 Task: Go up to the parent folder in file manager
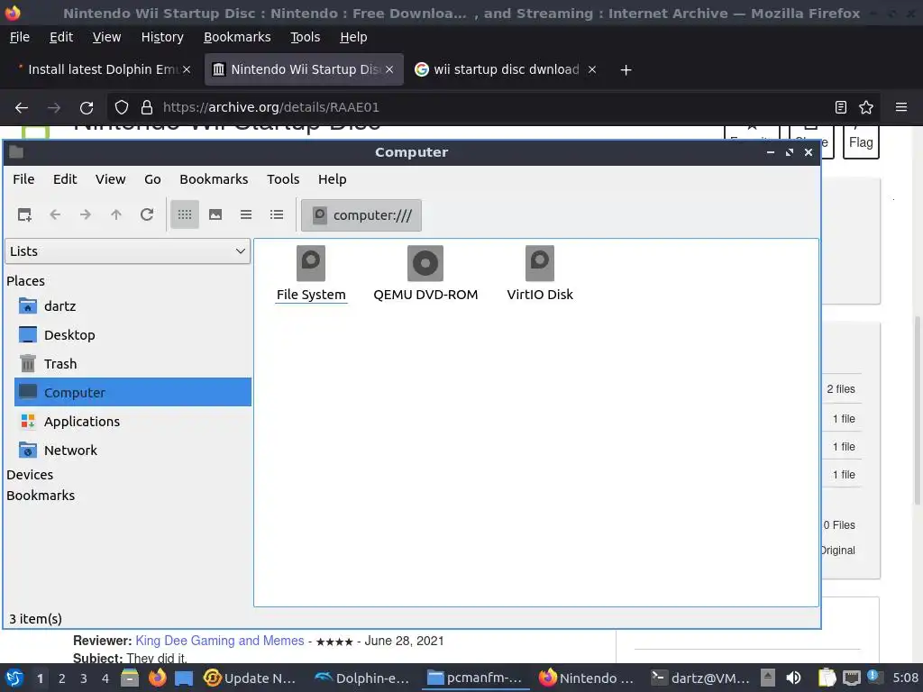pos(116,214)
